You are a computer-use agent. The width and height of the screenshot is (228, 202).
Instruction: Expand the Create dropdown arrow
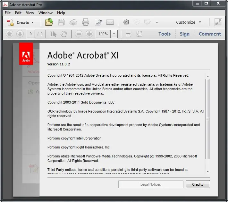coord(33,22)
